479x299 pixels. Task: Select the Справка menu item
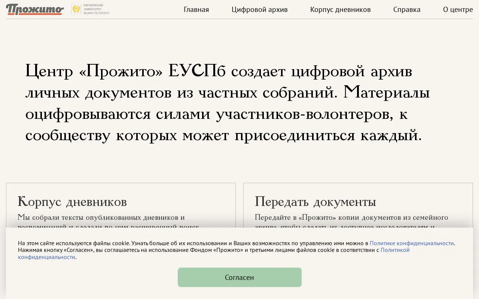click(x=407, y=10)
